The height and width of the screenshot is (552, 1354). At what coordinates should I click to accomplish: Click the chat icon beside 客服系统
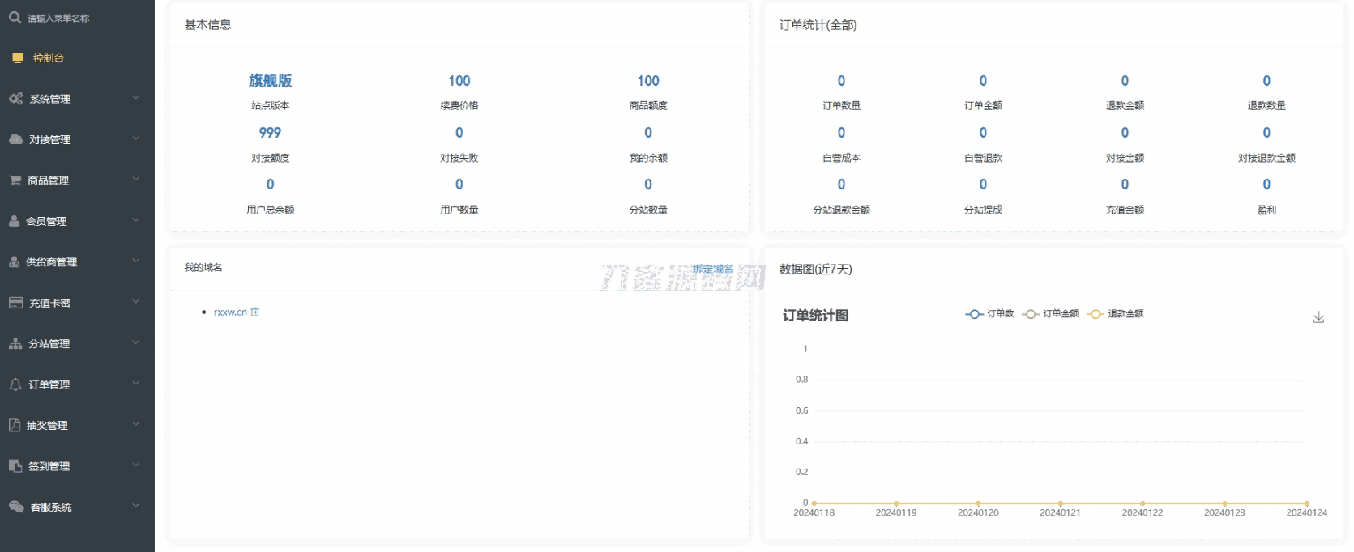[x=16, y=507]
